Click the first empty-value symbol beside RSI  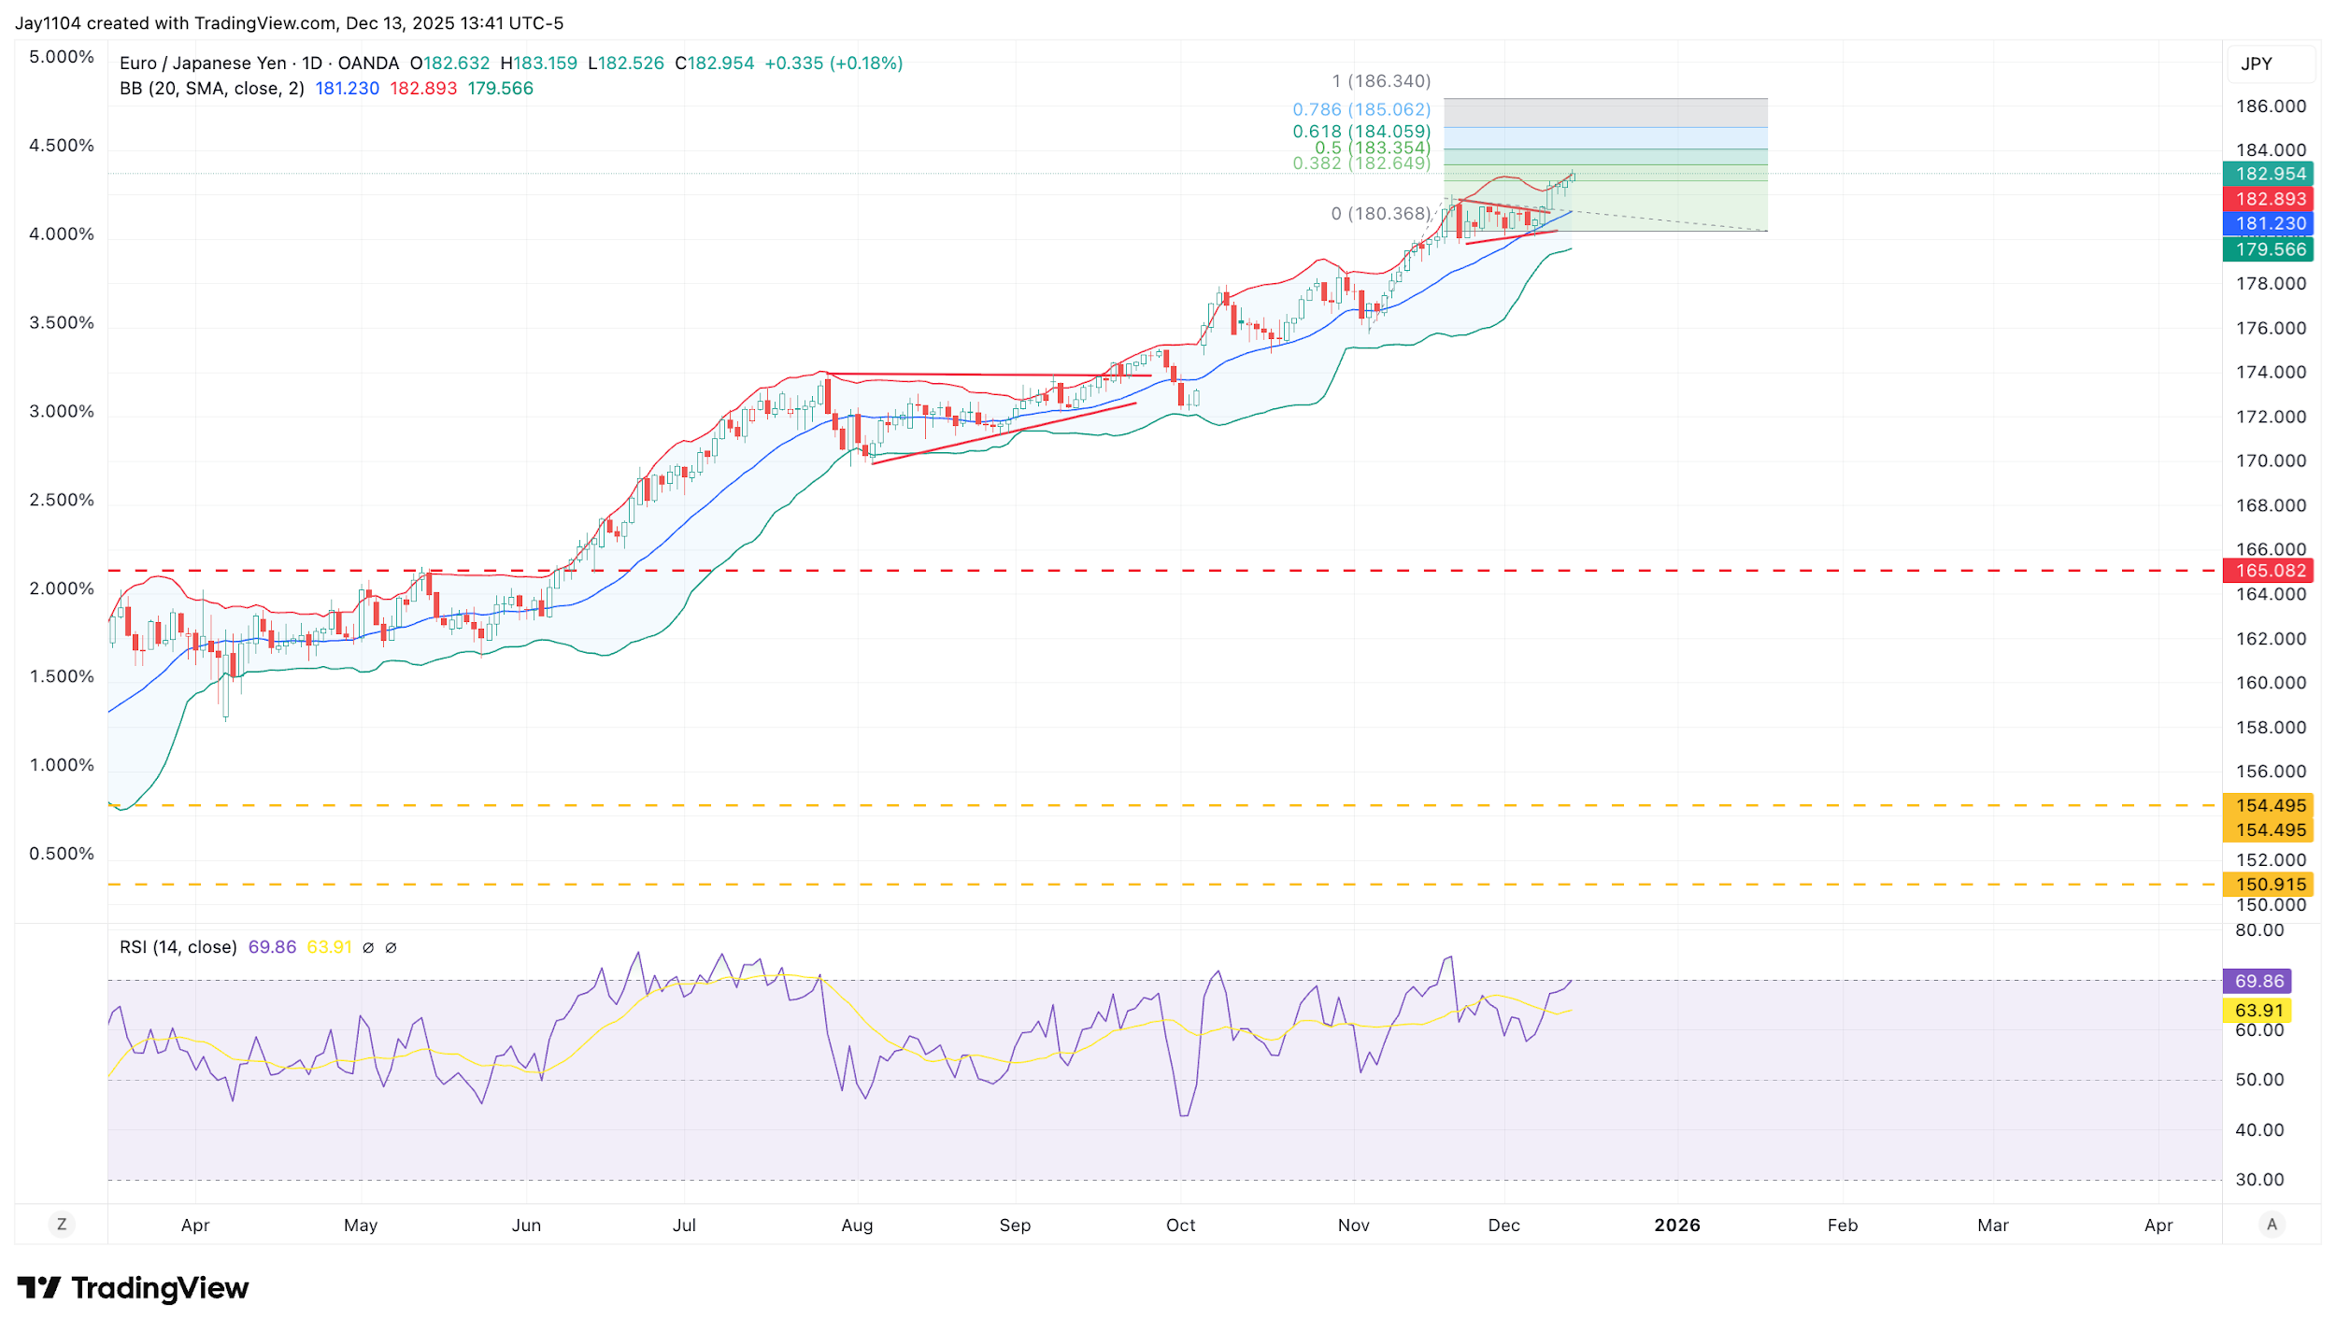coord(368,948)
